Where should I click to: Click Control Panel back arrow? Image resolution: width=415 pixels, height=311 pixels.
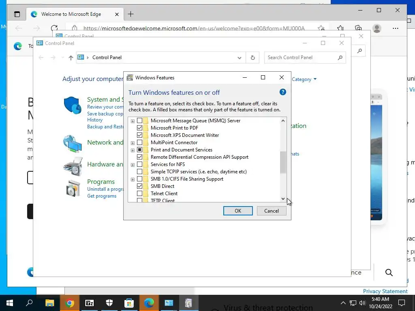pos(41,58)
